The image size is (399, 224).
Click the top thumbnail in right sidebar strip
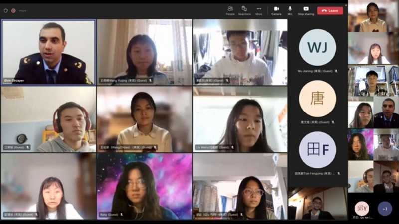(x=373, y=17)
